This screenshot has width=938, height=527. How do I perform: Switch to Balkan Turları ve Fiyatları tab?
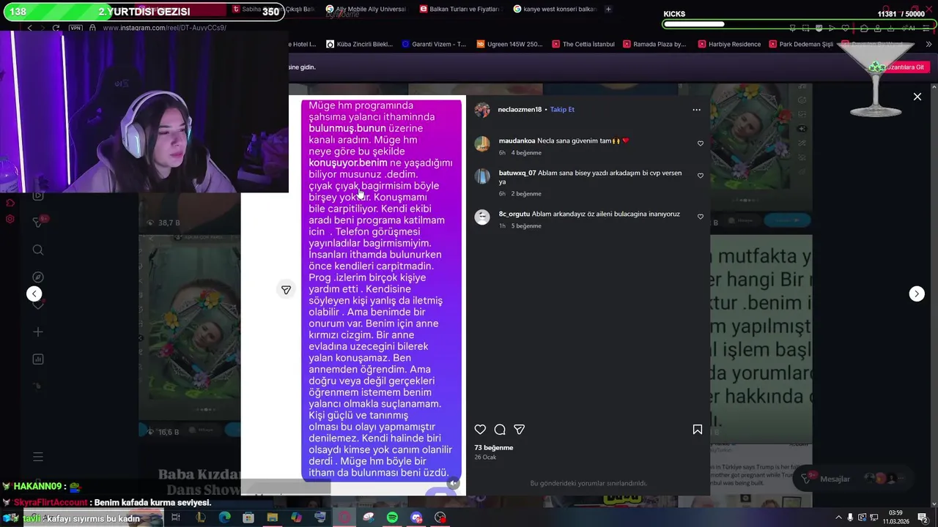pos(459,9)
